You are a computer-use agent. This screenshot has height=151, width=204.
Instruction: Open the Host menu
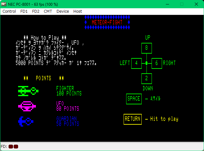click(78, 11)
